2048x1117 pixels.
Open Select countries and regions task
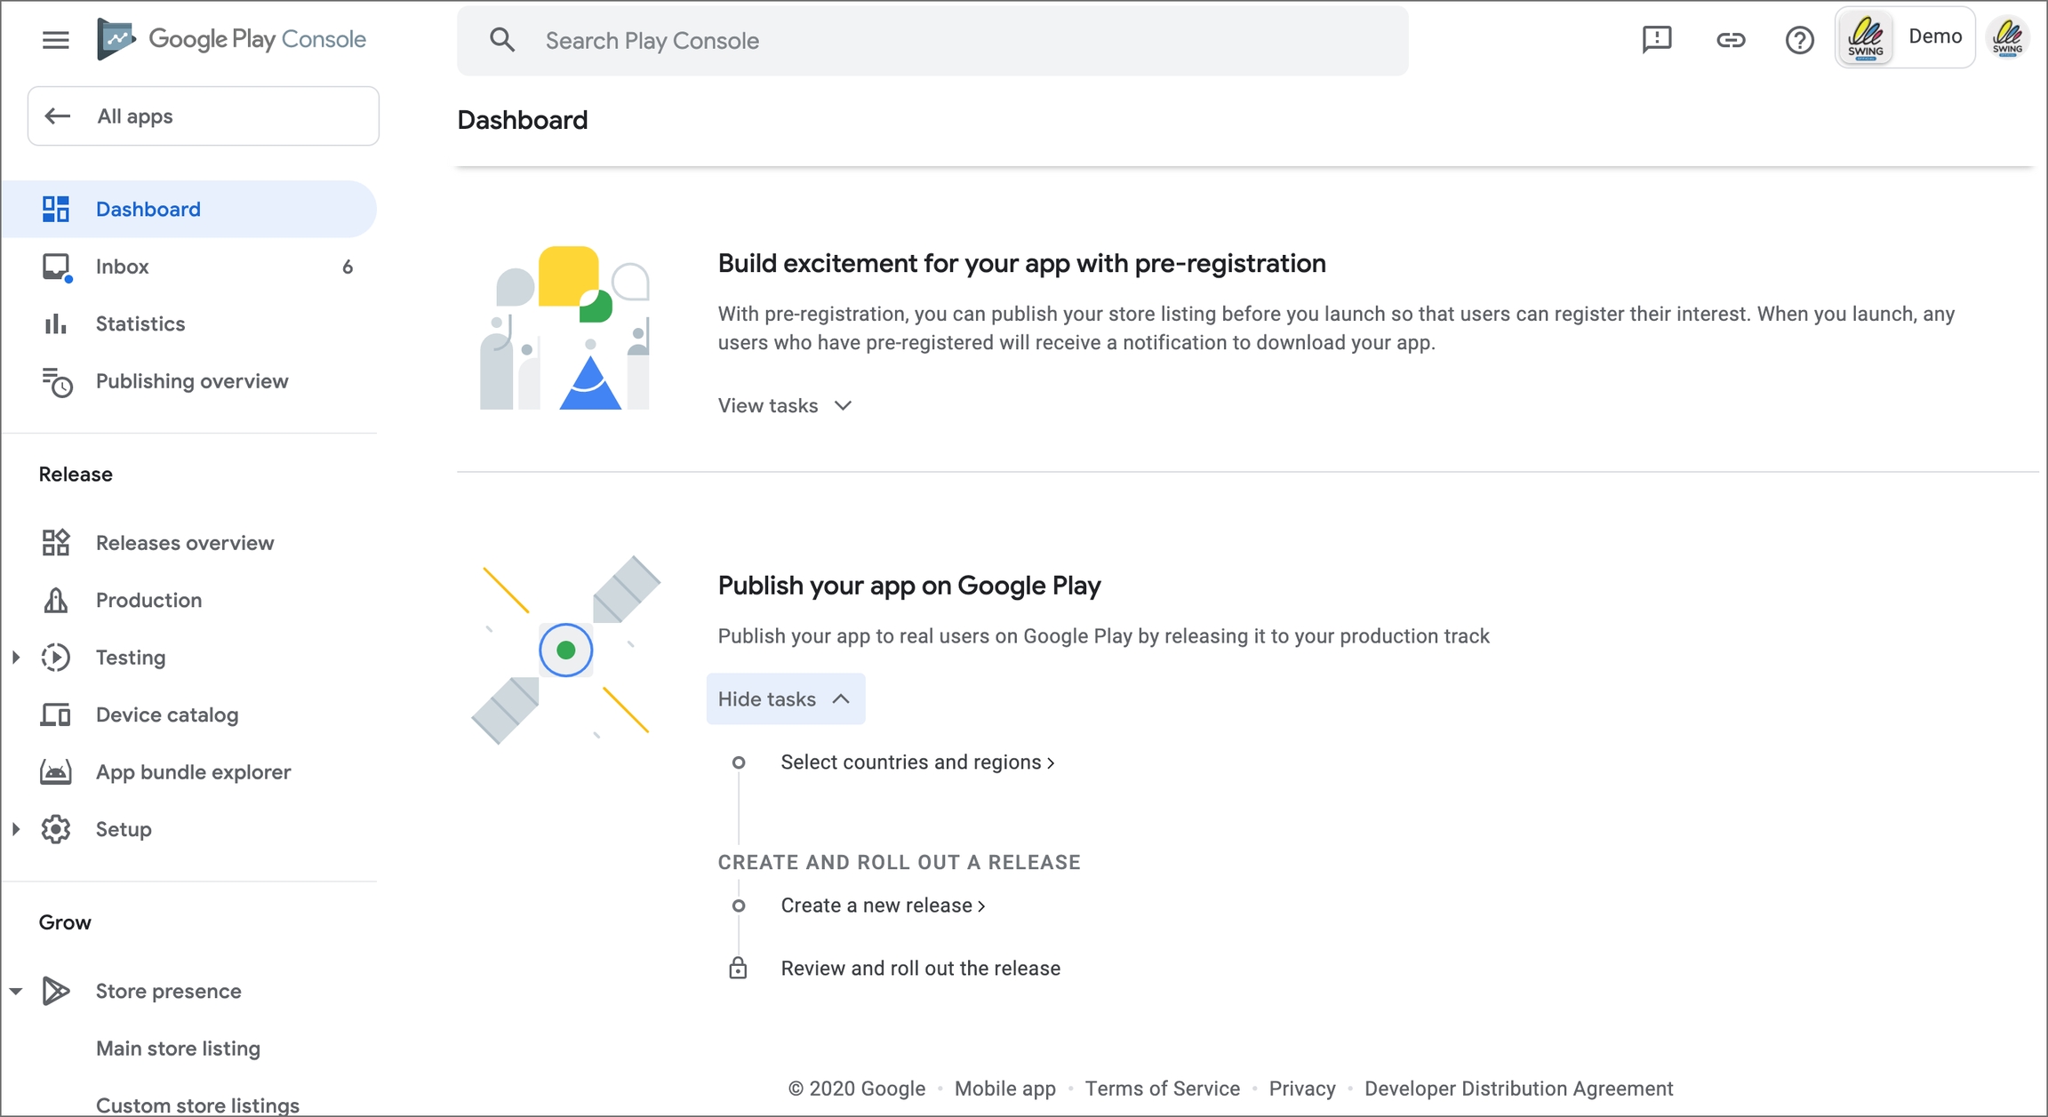pyautogui.click(x=917, y=762)
